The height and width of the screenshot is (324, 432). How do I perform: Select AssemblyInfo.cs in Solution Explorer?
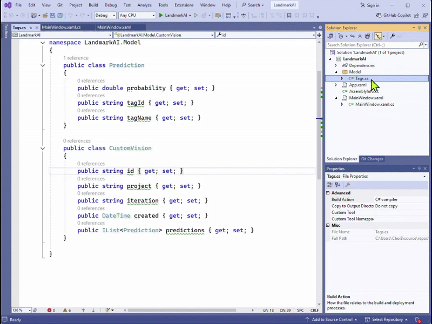pos(363,91)
